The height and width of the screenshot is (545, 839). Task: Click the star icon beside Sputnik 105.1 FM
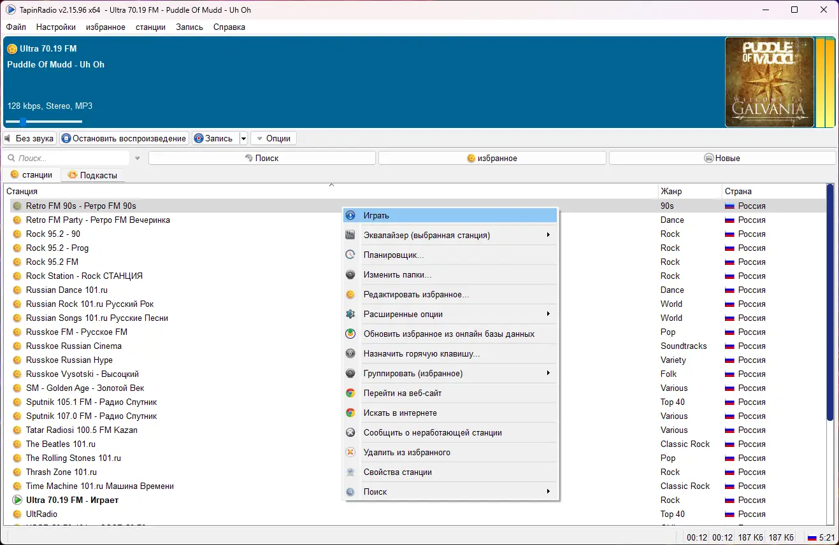[17, 402]
